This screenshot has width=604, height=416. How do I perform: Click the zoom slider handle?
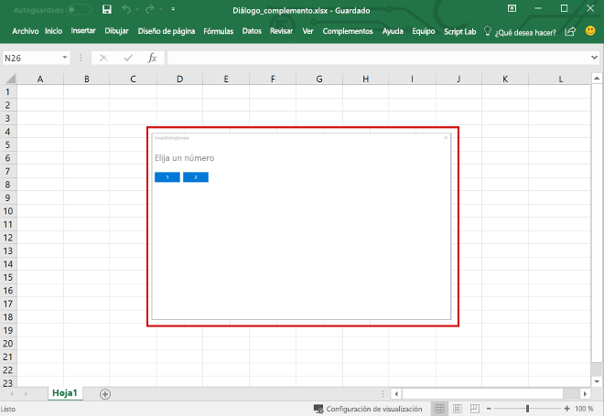point(527,409)
